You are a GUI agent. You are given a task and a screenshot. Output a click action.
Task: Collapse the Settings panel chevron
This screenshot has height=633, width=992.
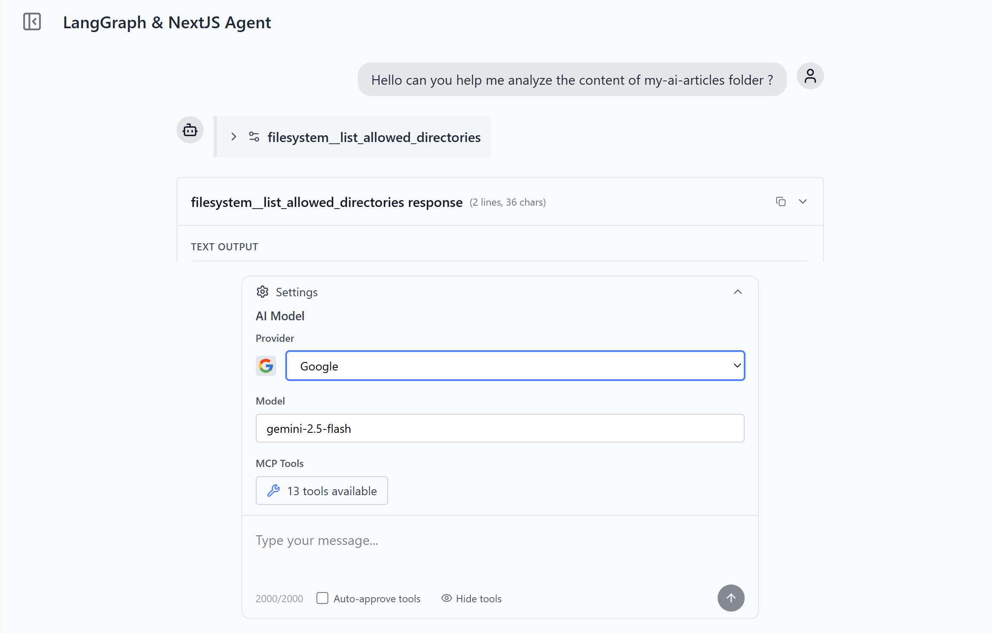737,292
